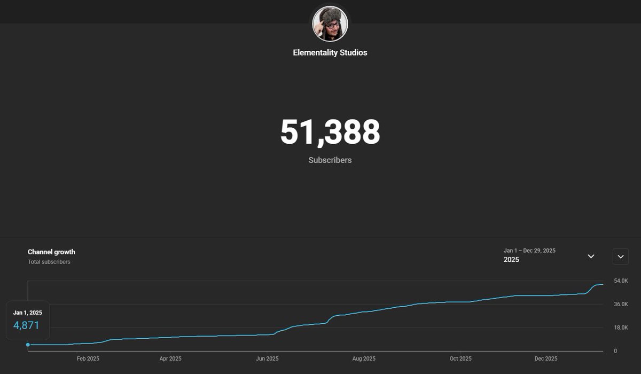Click the Jan 1 – Dec 29 date range
The height and width of the screenshot is (374, 641).
(x=529, y=250)
